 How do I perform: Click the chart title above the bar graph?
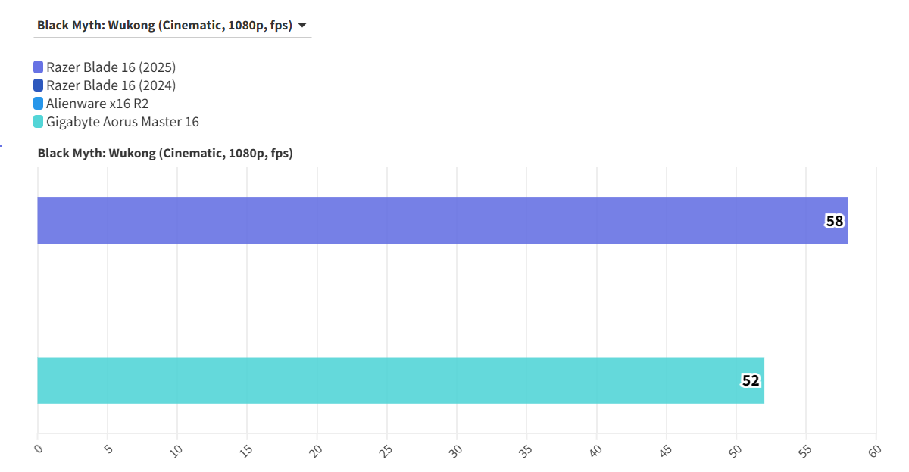165,154
